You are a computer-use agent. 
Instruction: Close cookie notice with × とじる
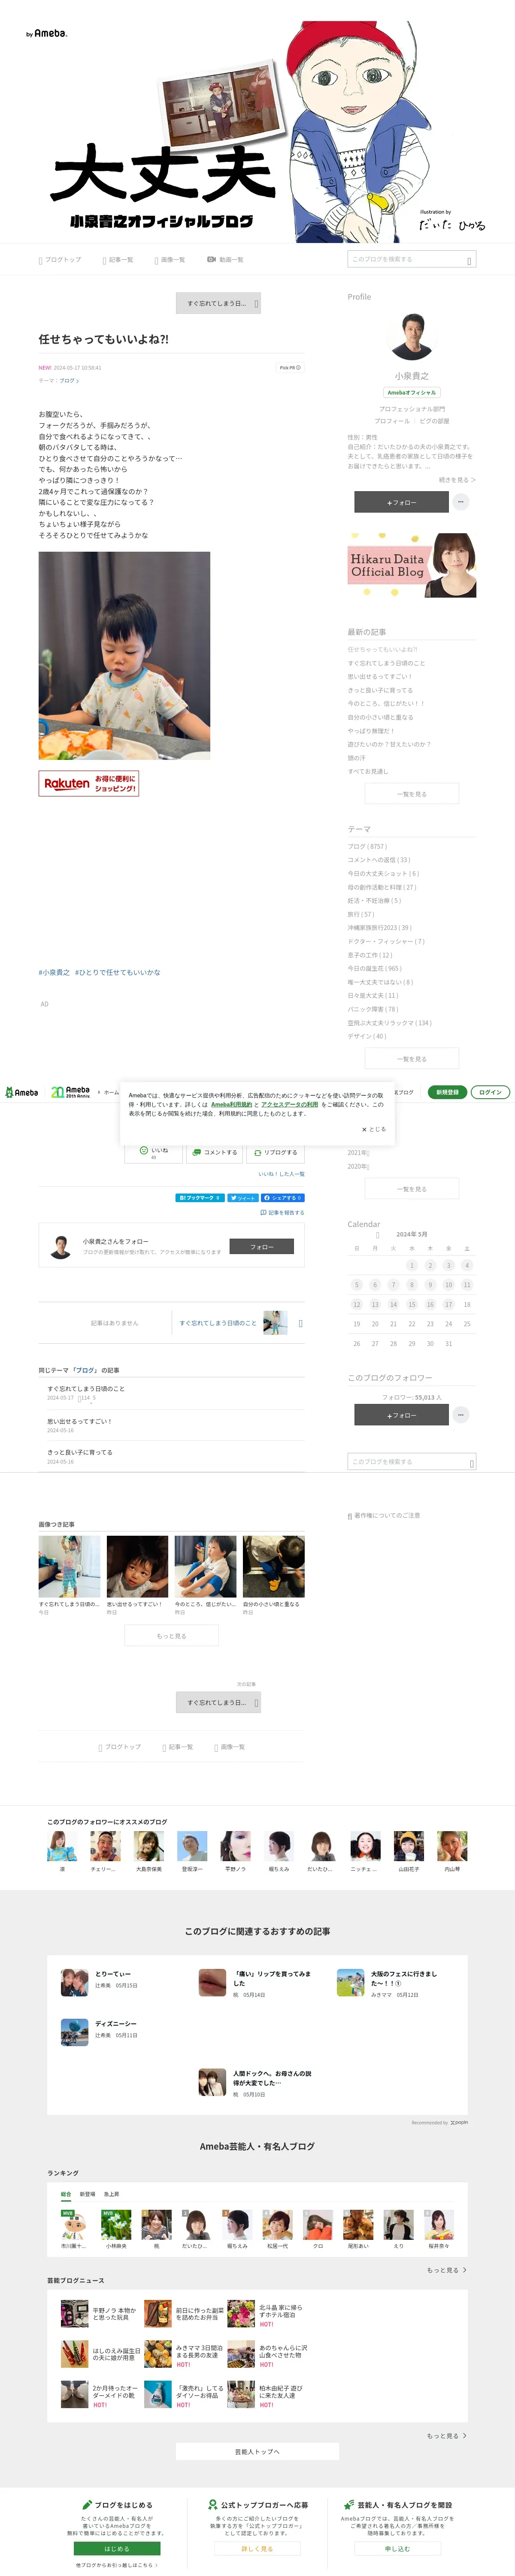373,1129
